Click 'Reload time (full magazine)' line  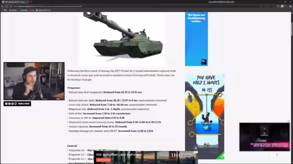[105, 92]
